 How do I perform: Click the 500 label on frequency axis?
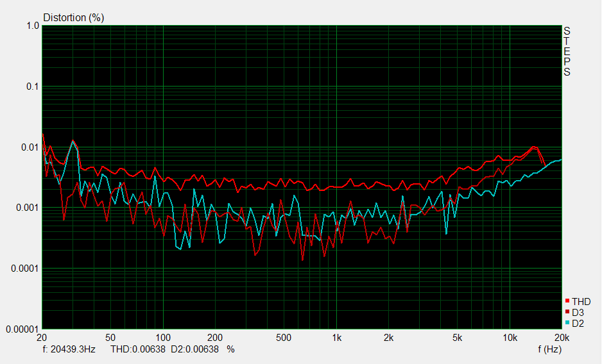coord(284,338)
